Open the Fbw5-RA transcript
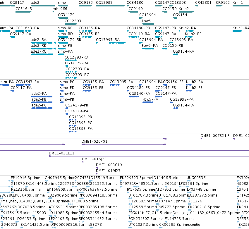The image size is (249, 229). point(148,49)
